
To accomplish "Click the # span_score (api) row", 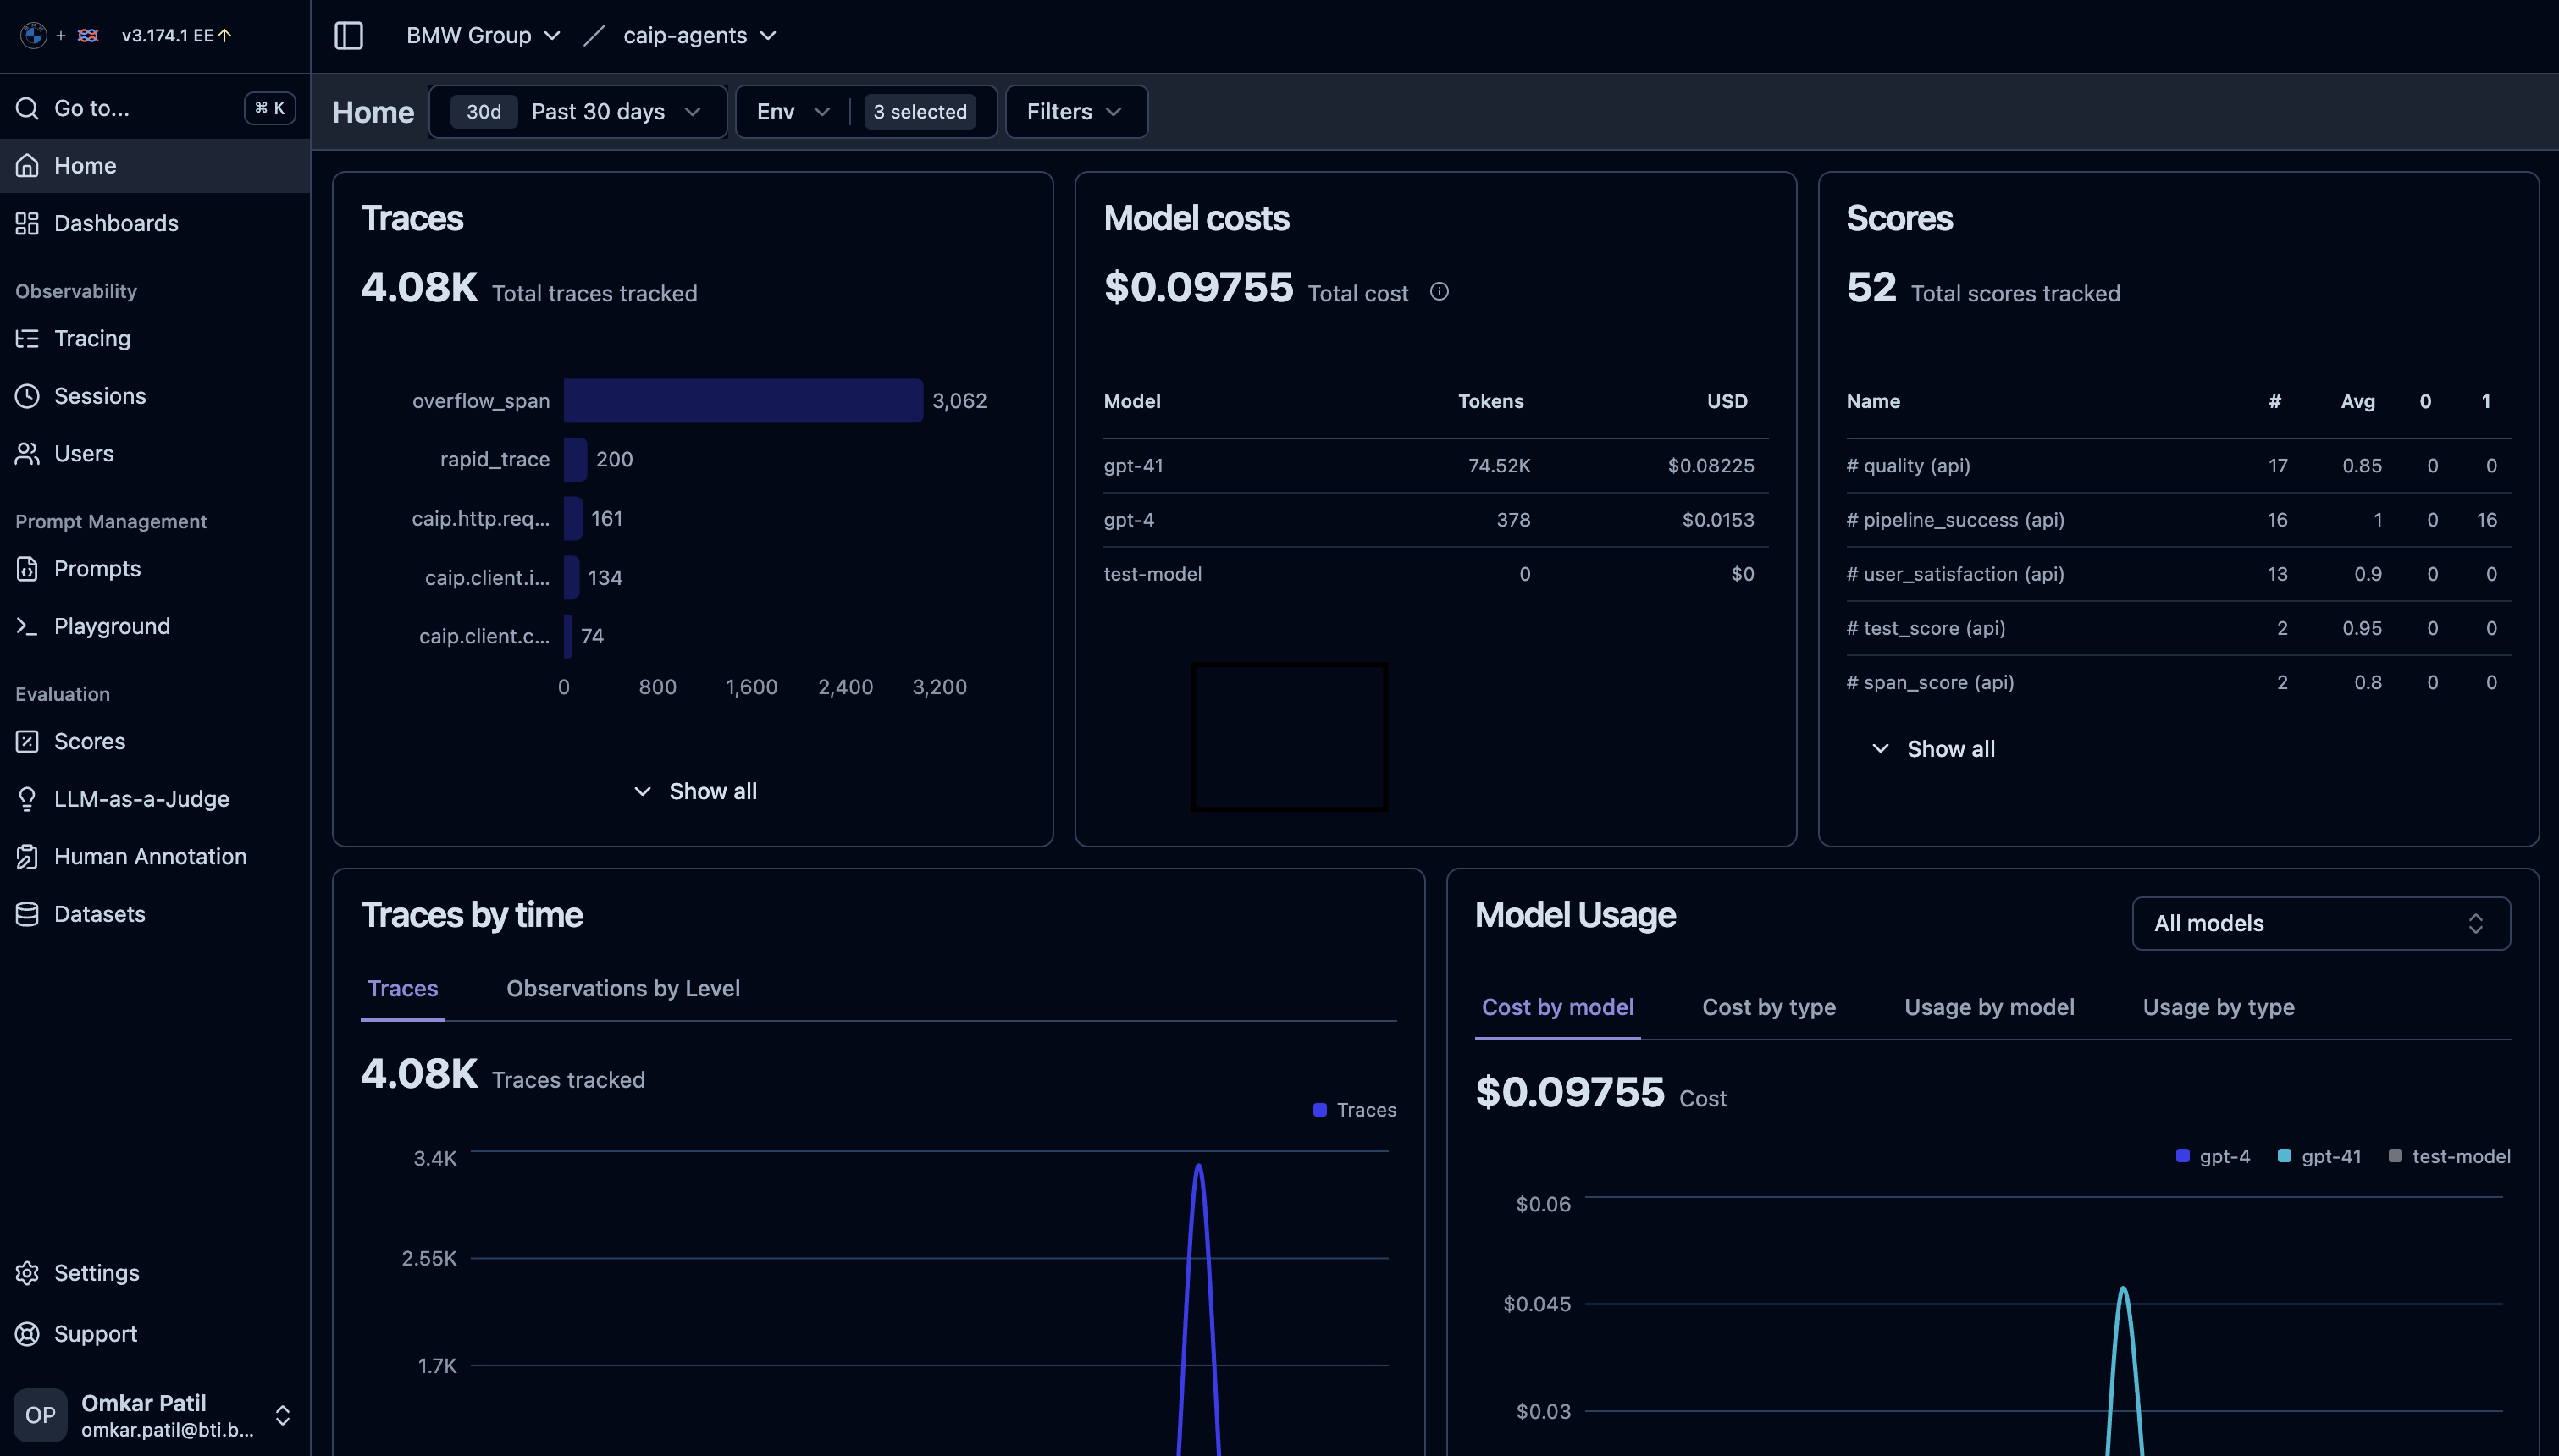I will click(2178, 683).
